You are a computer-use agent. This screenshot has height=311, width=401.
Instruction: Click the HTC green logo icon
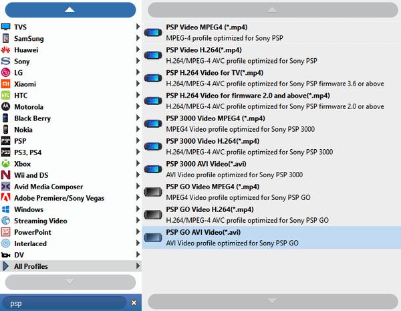5,95
